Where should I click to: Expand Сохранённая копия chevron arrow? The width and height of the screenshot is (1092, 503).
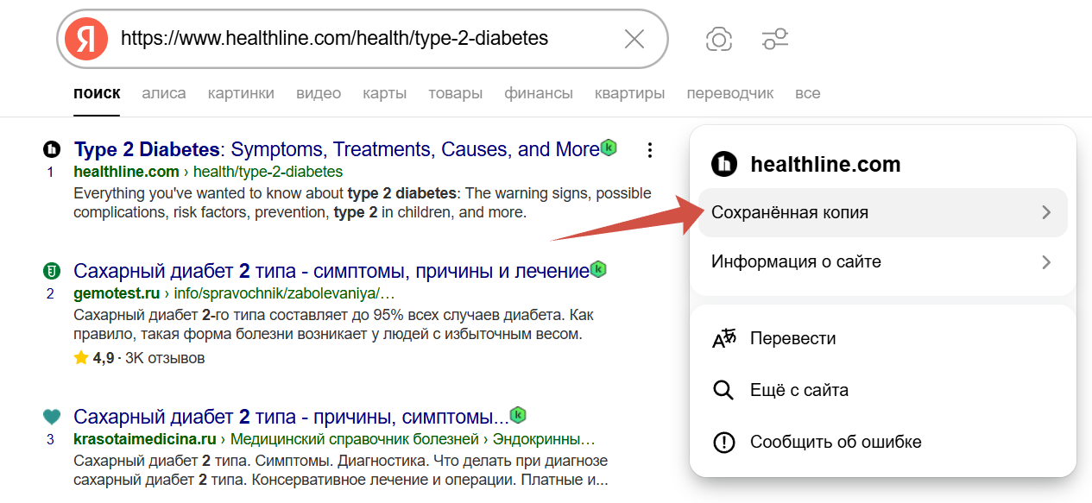pos(1046,212)
